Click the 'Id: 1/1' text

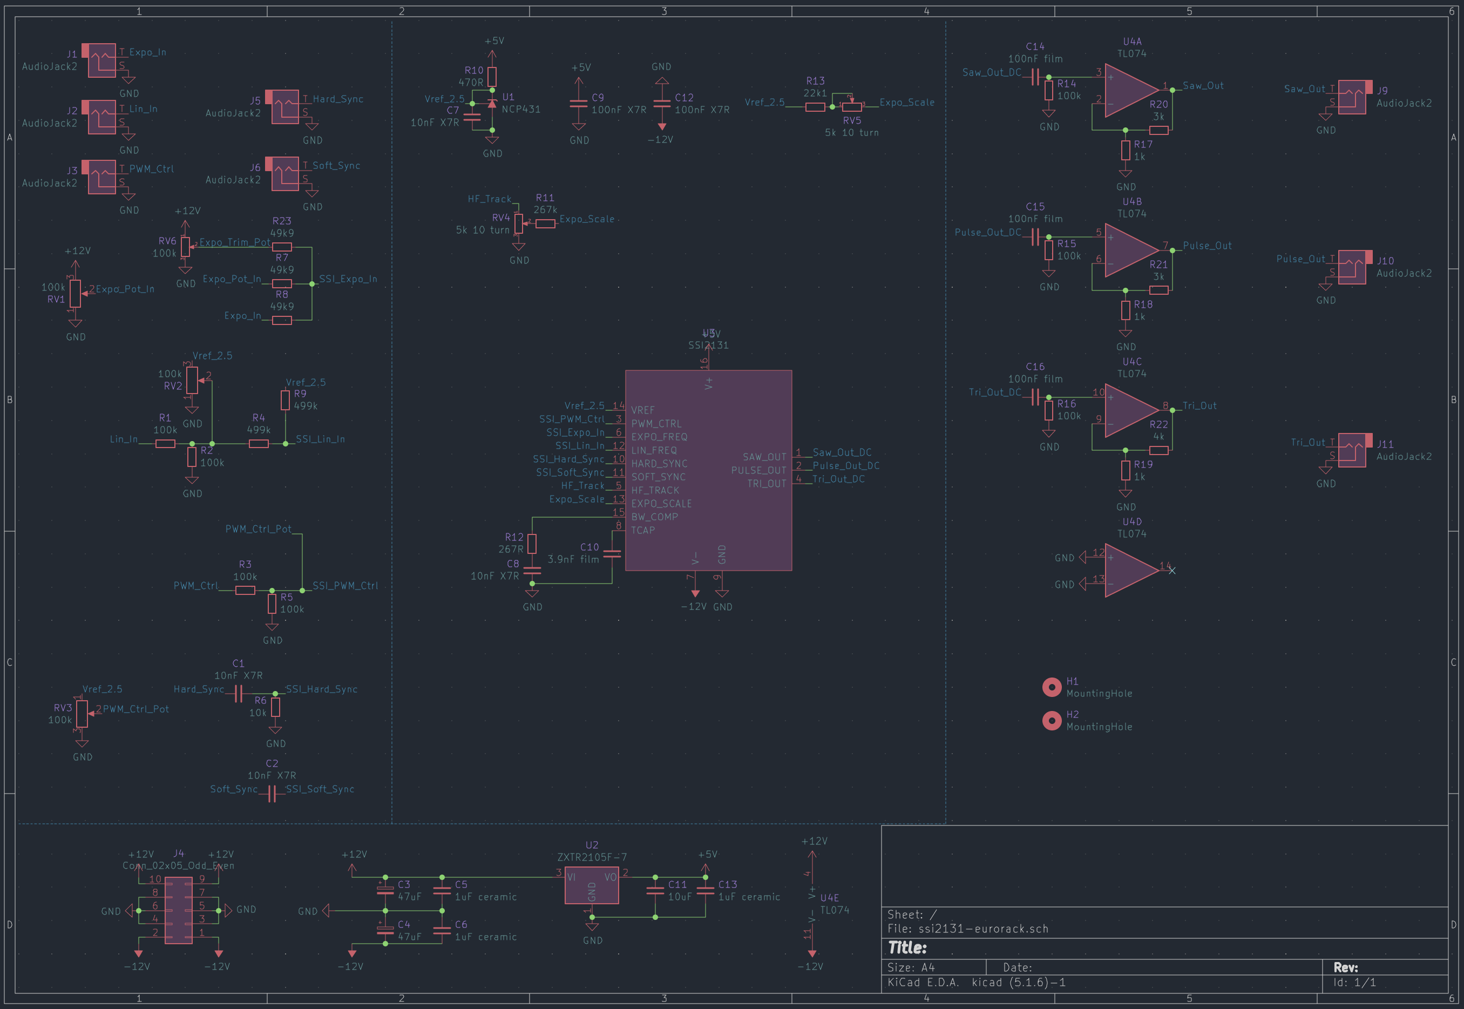coord(1354,983)
